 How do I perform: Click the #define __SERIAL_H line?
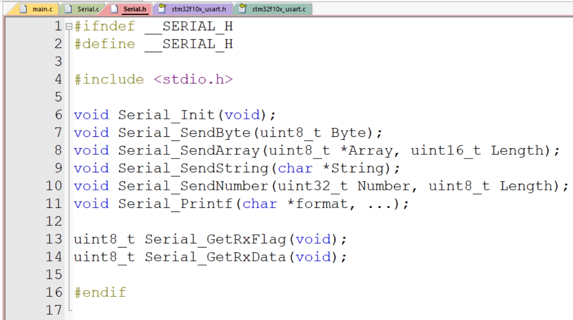pos(154,45)
